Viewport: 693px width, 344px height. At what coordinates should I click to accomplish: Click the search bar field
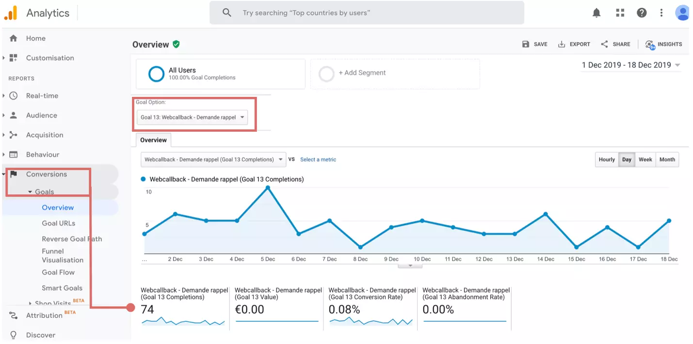[x=367, y=13]
